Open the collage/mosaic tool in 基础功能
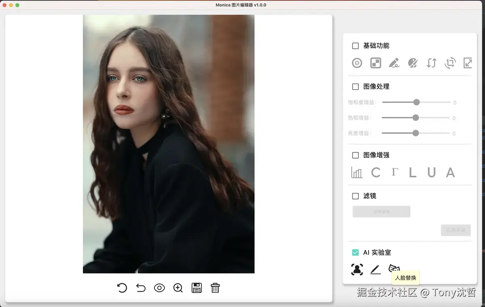 [x=375, y=63]
